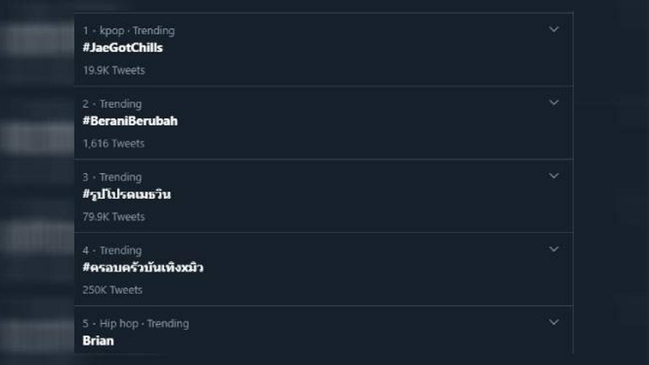Open the dropdown arrow beside the Brian trend
The width and height of the screenshot is (649, 365).
(553, 322)
